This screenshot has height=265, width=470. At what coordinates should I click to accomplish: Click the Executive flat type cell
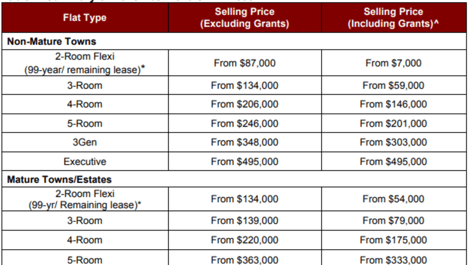click(85, 161)
